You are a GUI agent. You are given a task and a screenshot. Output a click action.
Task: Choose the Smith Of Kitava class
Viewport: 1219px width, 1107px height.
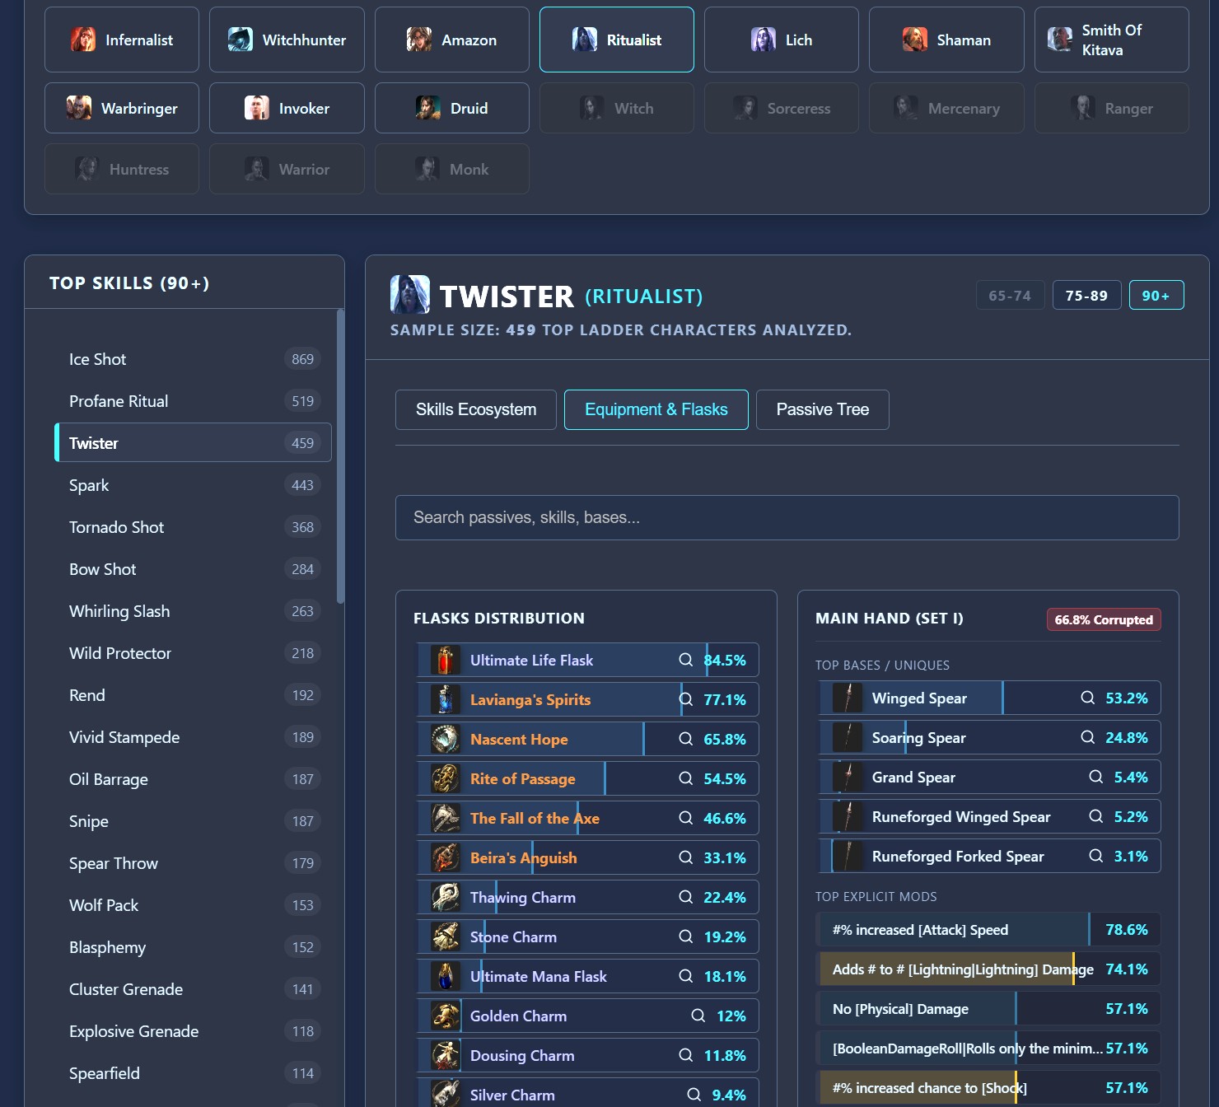pyautogui.click(x=1112, y=40)
